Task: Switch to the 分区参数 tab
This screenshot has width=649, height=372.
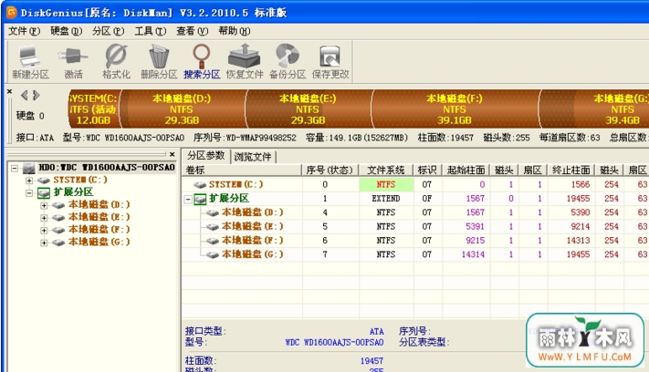Action: click(205, 156)
